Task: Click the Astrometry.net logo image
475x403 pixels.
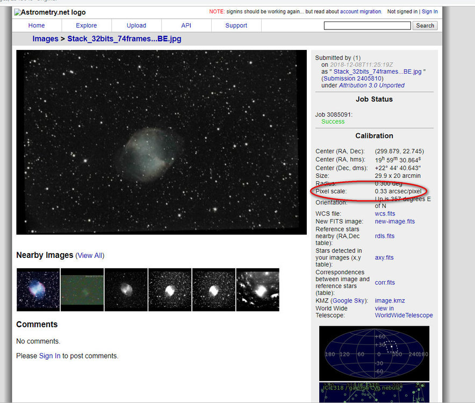Action: (x=50, y=12)
